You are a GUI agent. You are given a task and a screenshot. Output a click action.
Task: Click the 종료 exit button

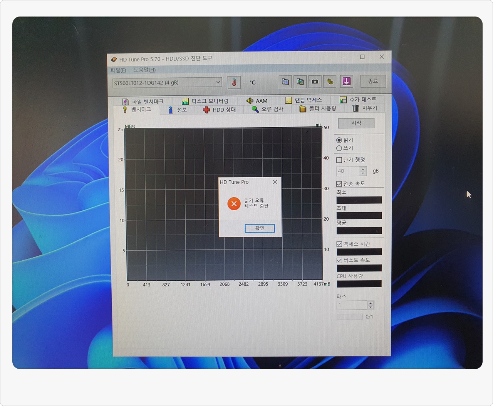click(373, 81)
